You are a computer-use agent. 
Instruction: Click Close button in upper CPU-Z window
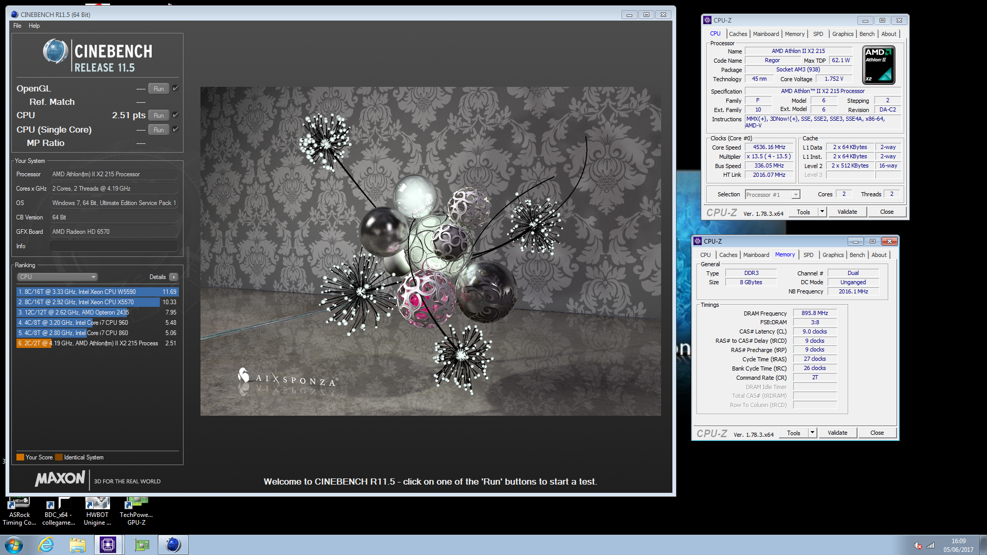[x=887, y=212]
